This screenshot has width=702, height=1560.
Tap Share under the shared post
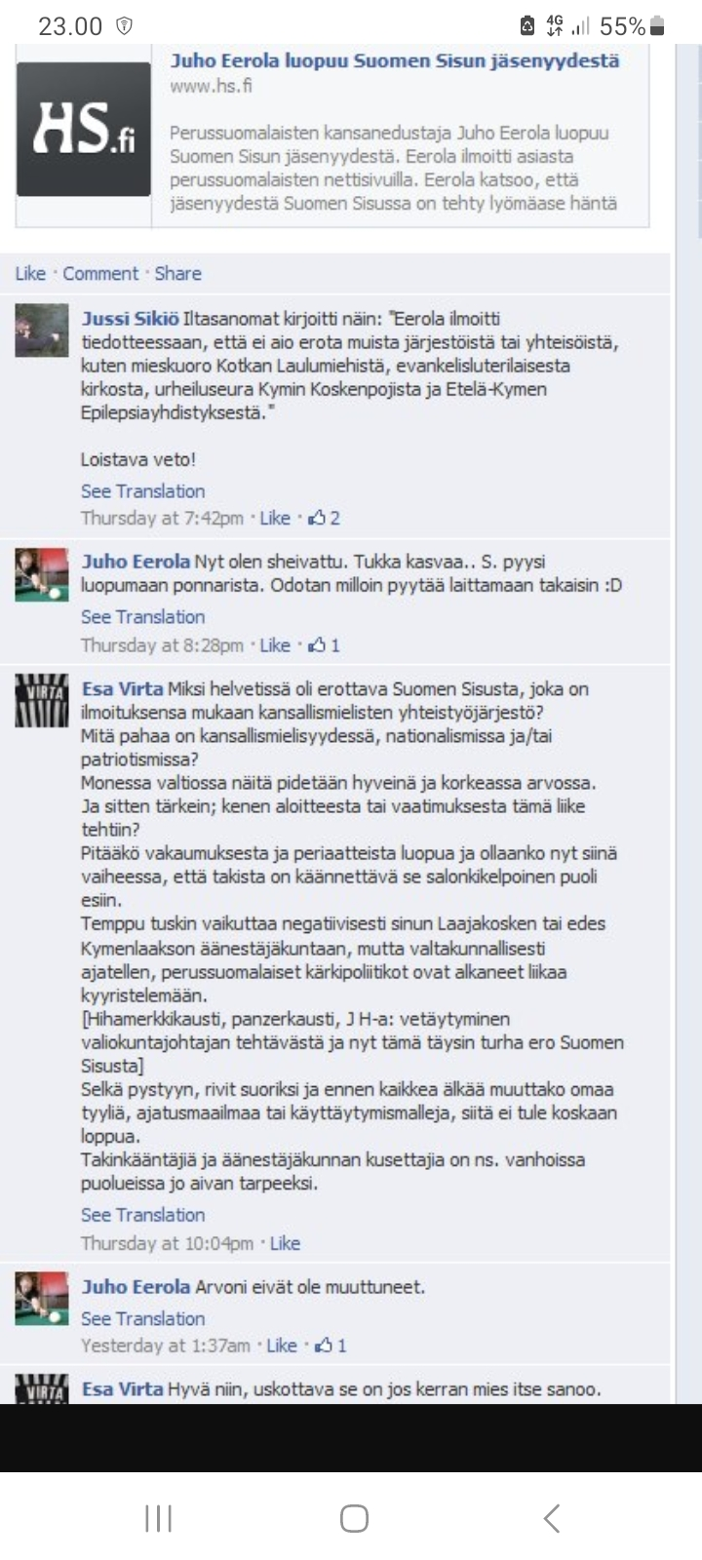[178, 274]
